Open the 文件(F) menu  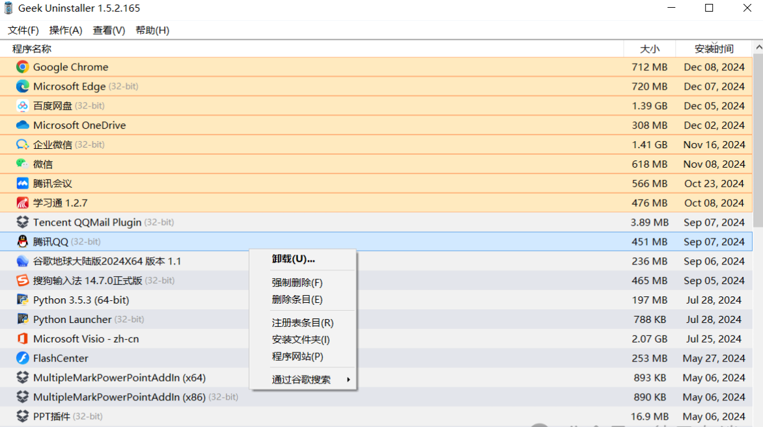(23, 30)
